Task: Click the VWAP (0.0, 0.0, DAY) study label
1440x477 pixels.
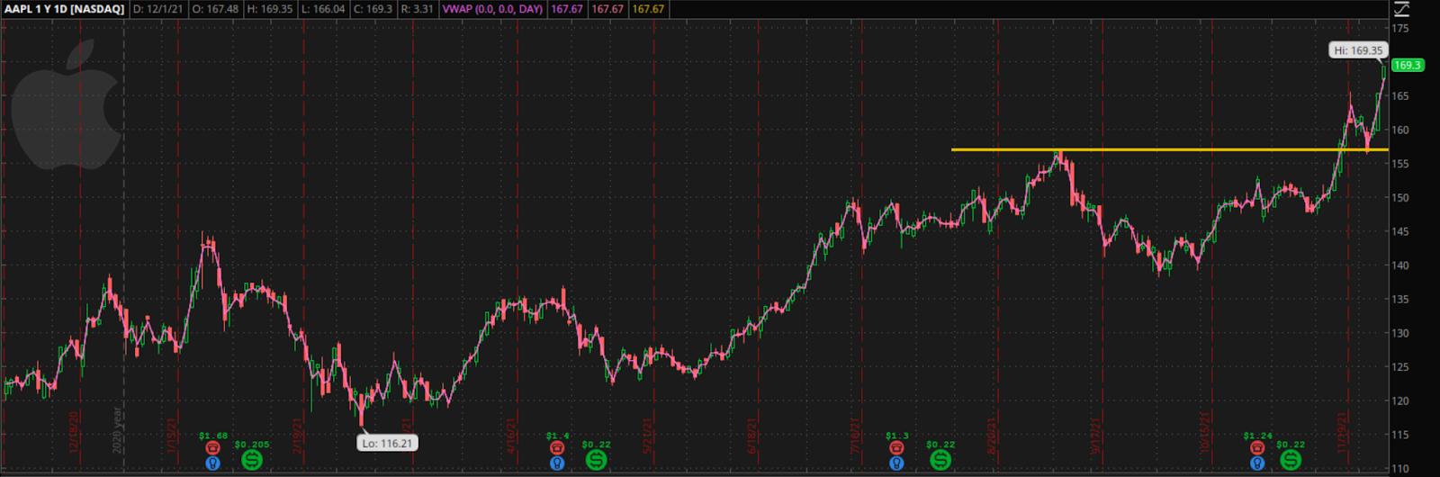Action: point(492,9)
